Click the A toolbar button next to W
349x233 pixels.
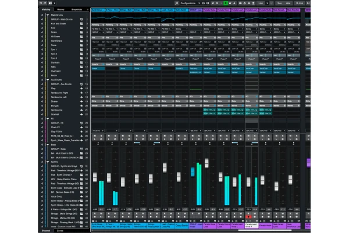click(x=234, y=3)
